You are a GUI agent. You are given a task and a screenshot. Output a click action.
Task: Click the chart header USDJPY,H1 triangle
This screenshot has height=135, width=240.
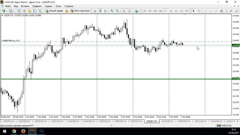point(2,15)
